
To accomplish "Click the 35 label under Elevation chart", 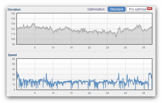I will click(x=144, y=47).
